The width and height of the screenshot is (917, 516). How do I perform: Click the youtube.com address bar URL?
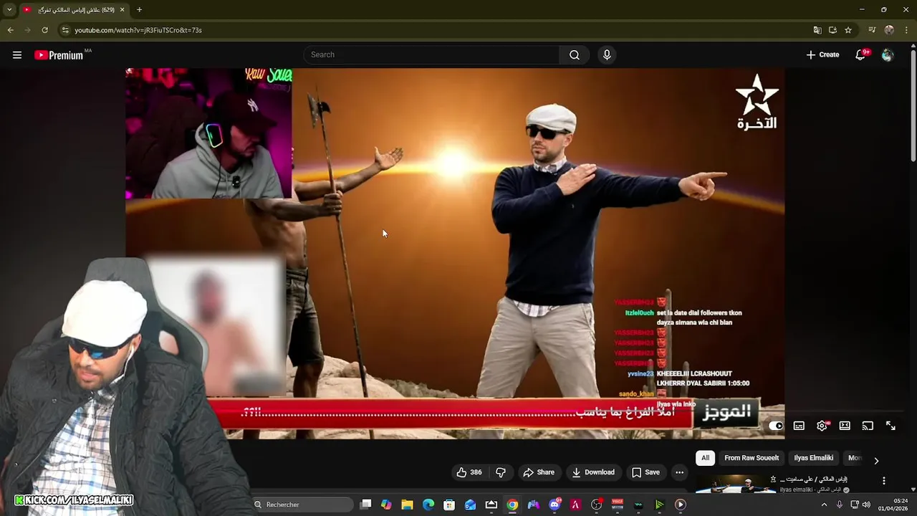point(138,30)
